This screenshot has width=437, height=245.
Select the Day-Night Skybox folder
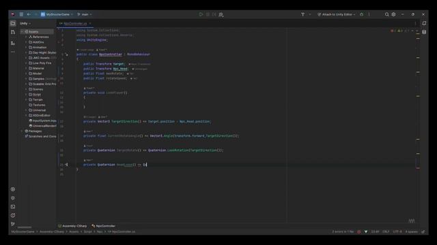42,52
